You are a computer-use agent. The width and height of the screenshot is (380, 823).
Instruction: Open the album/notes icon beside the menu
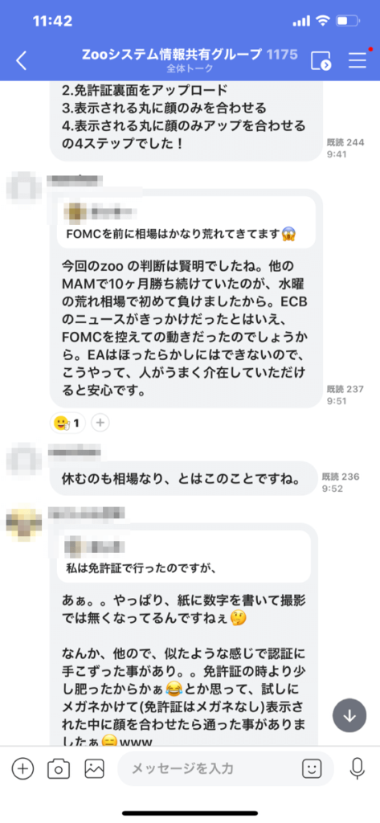321,61
